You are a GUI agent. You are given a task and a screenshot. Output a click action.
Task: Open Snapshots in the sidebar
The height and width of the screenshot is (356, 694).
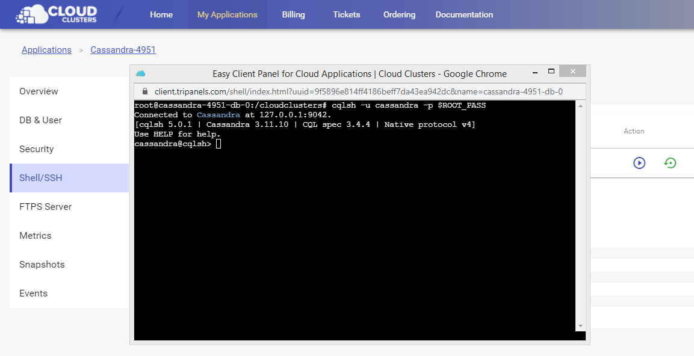(x=69, y=265)
